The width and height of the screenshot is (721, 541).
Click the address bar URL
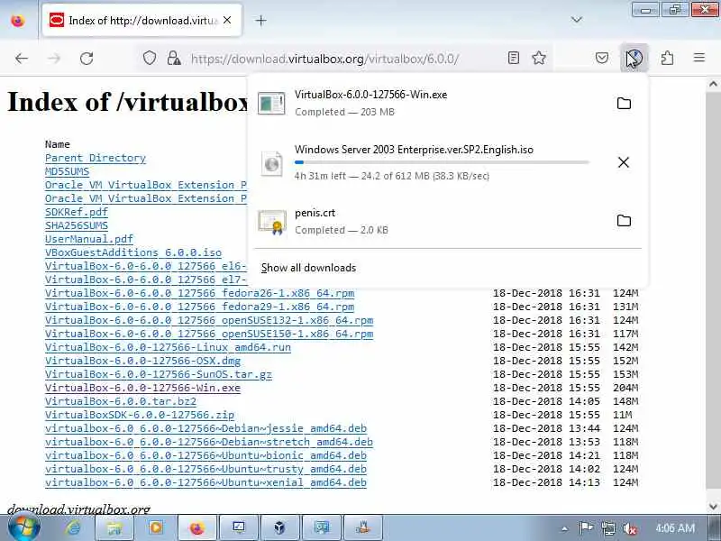[324, 59]
